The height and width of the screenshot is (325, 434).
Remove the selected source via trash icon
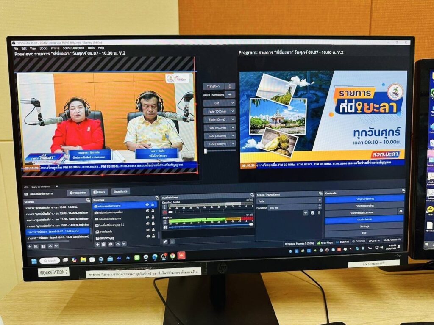(104, 244)
